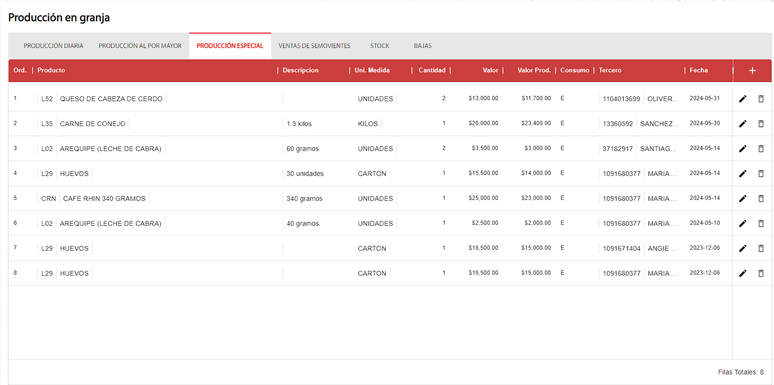Click tercero name ANGIE
Image resolution: width=774 pixels, height=385 pixels.
click(662, 248)
